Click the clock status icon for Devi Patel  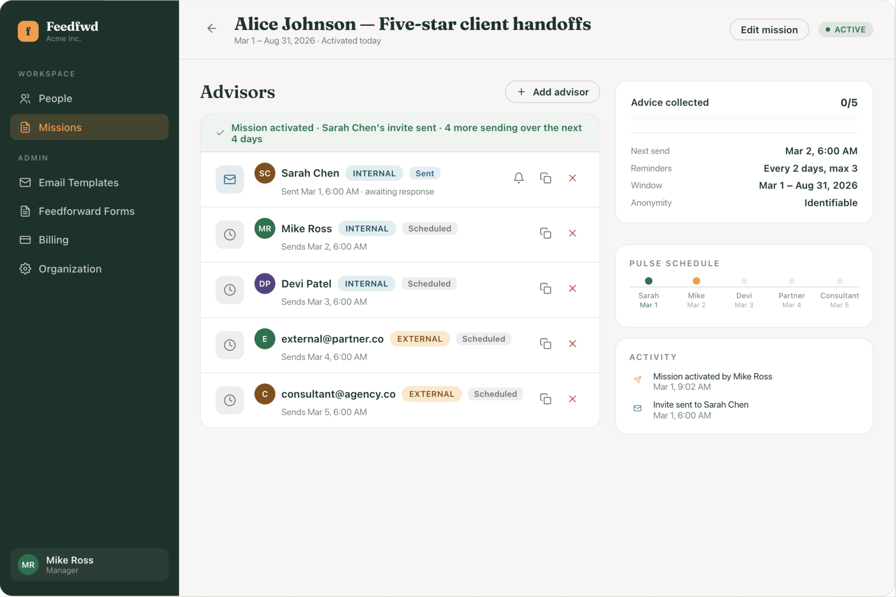(230, 290)
